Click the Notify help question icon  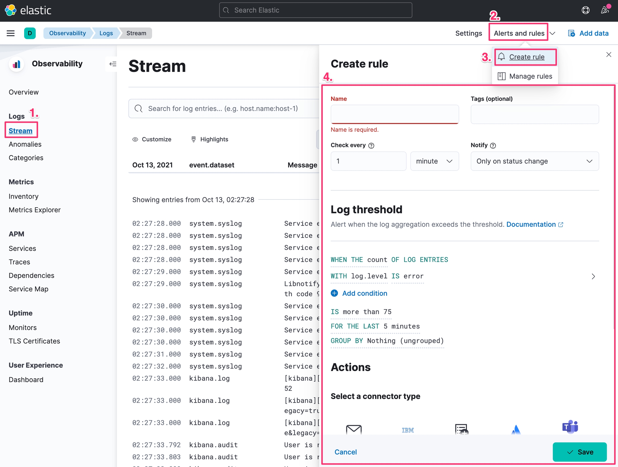click(493, 146)
